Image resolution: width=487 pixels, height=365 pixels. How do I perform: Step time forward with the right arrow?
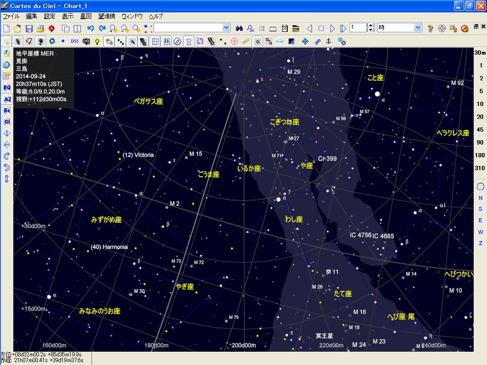(332, 29)
